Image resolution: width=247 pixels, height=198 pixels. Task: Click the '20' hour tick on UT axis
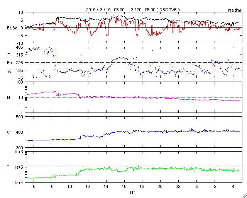click(161, 187)
